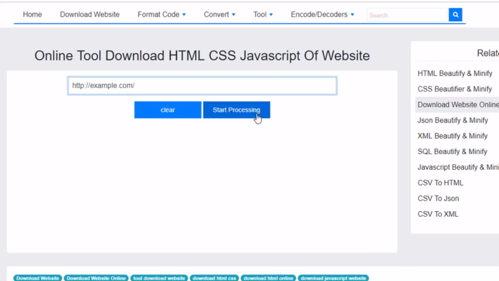Open the HTML Beautify & Minify link
Image resolution: width=499 pixels, height=281 pixels.
[455, 74]
